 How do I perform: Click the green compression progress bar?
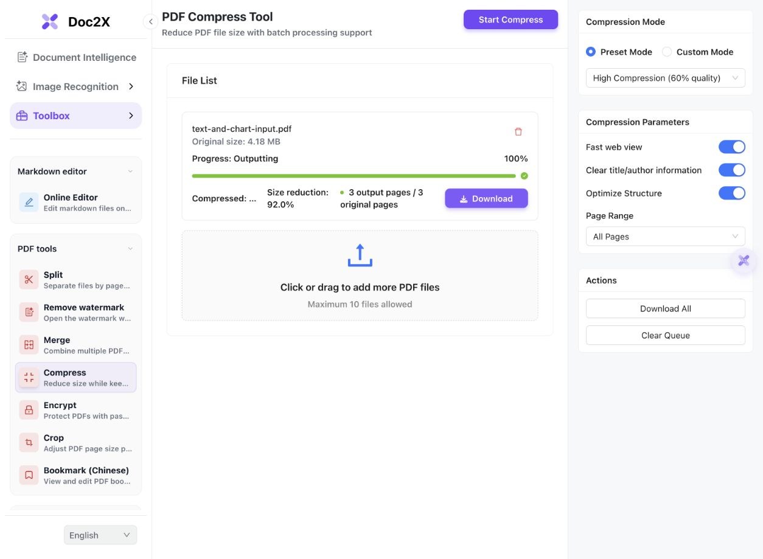pos(354,176)
